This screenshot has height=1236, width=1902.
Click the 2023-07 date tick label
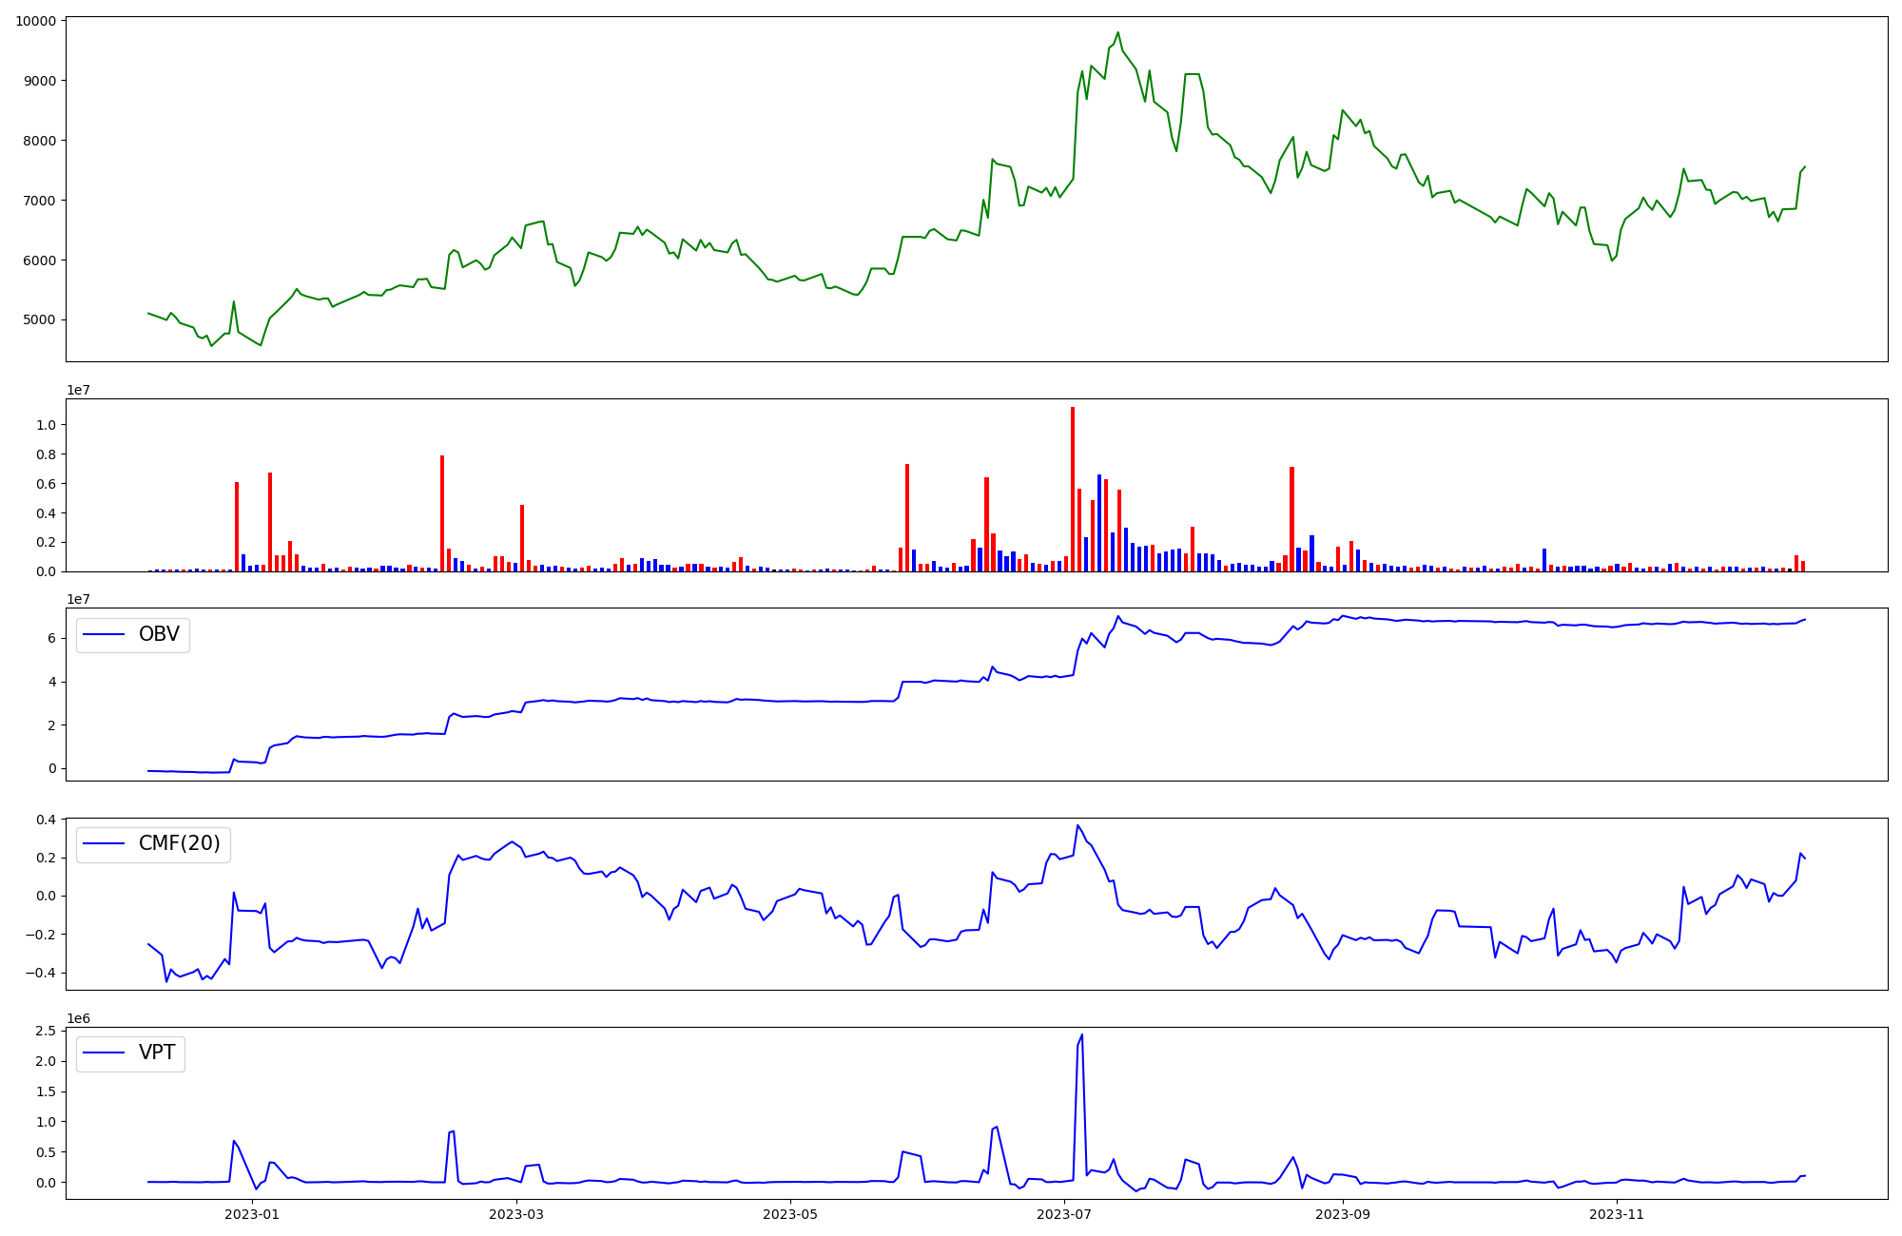[1063, 1214]
